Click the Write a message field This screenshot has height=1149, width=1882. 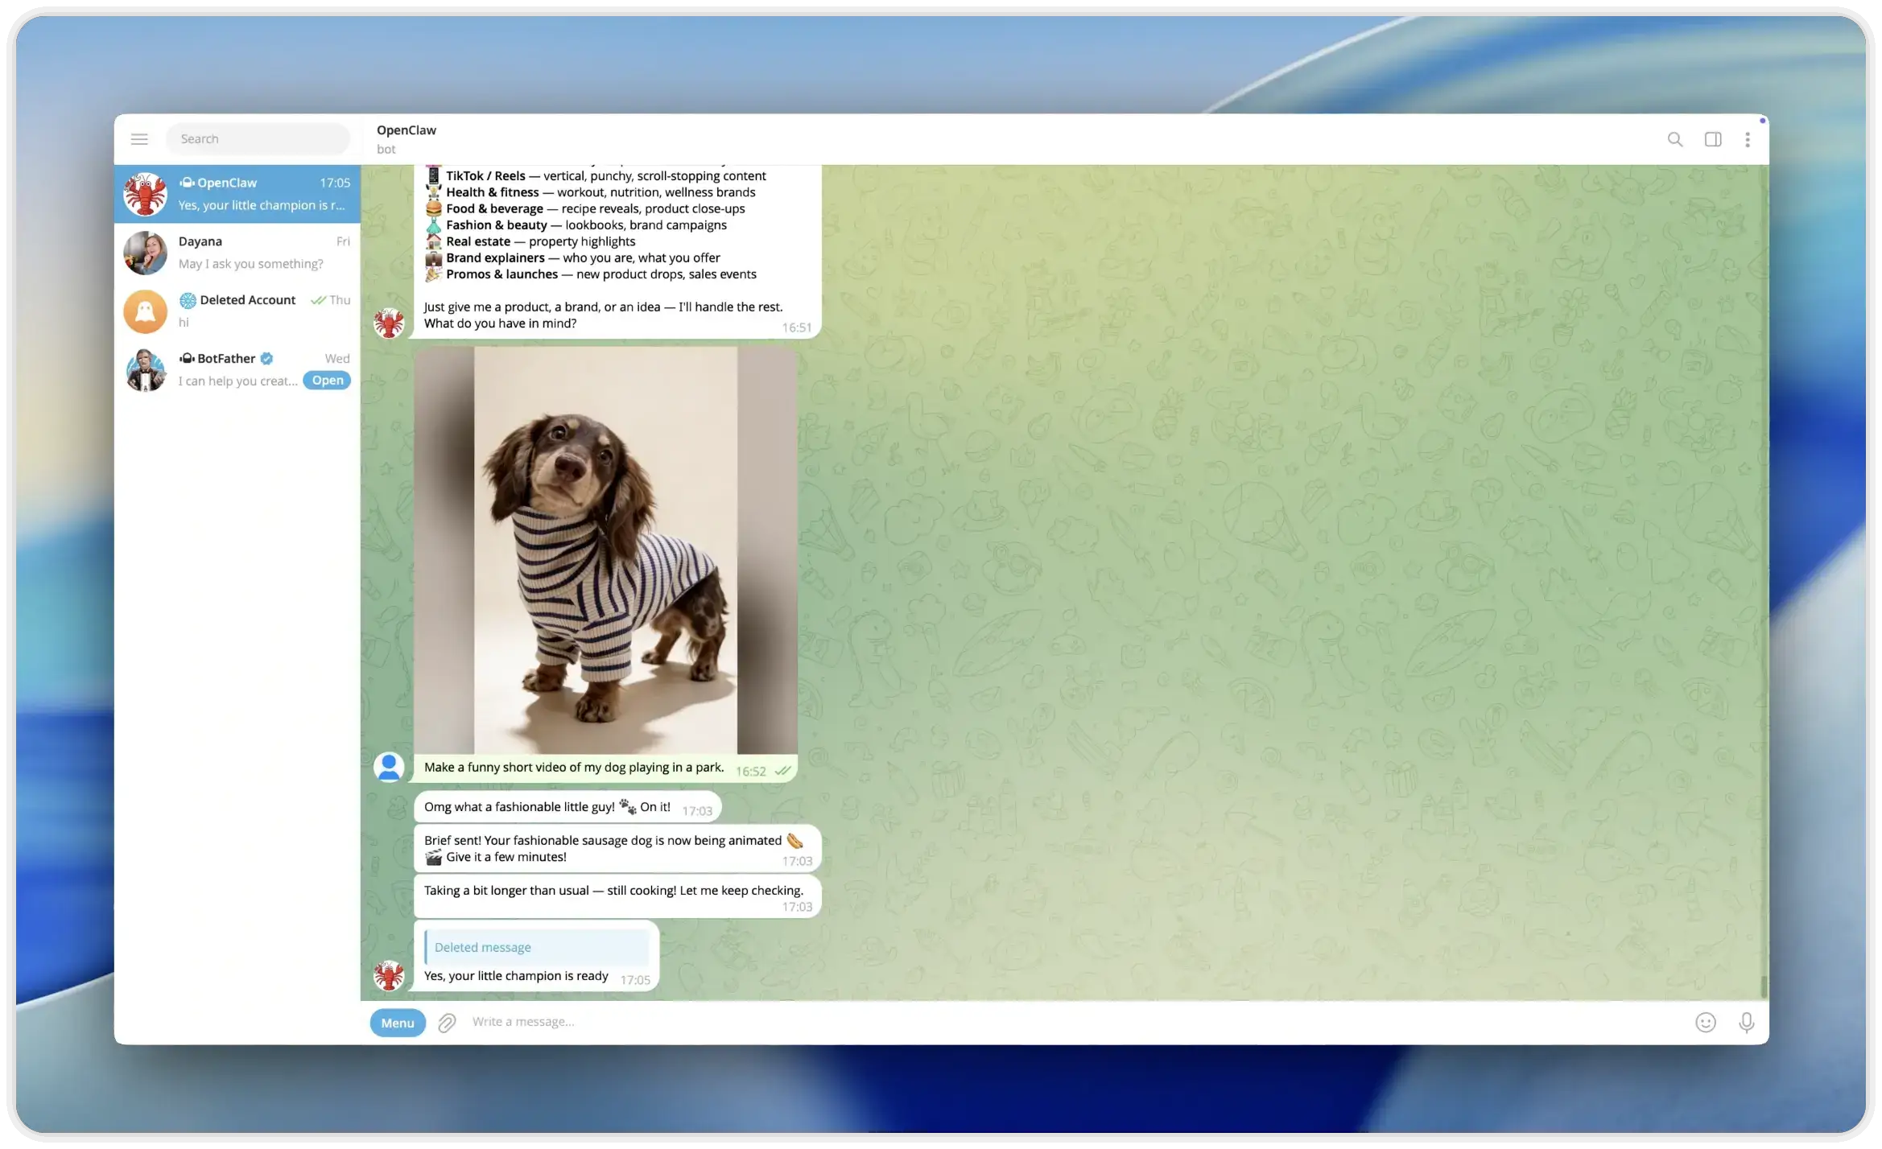pos(1046,1022)
